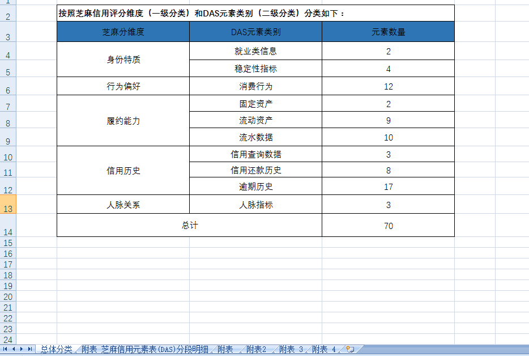The height and width of the screenshot is (356, 529).
Task: Click the value 2 for 就业类信息
Action: pos(389,51)
